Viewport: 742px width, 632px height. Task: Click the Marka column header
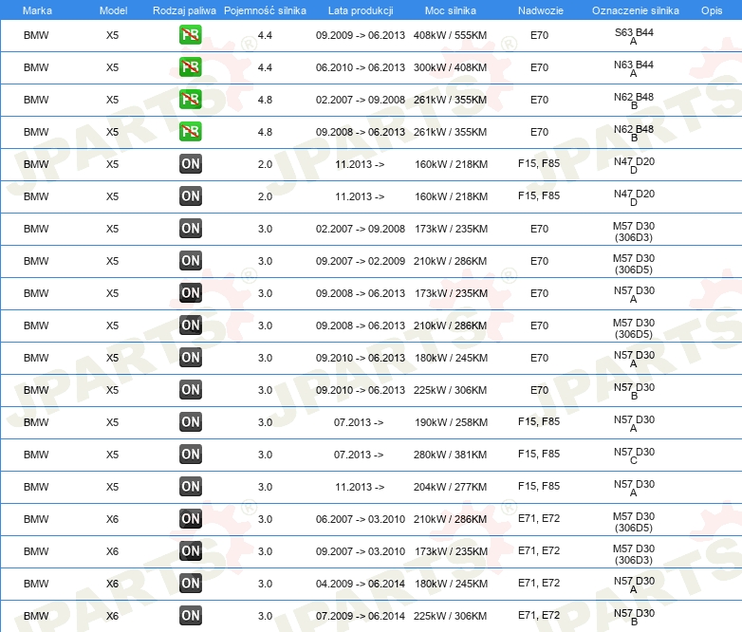coord(37,10)
